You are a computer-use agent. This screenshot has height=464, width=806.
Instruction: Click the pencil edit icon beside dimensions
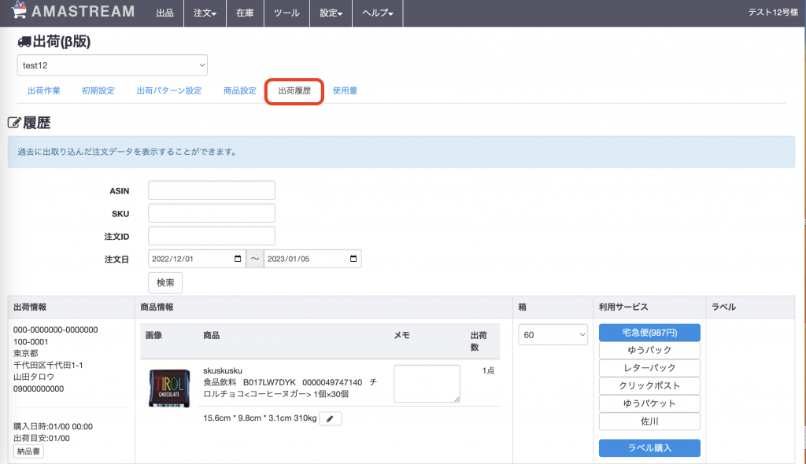pyautogui.click(x=331, y=419)
